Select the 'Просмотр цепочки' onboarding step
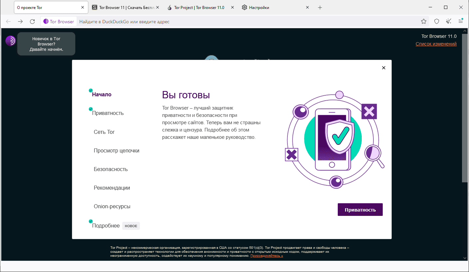Image resolution: width=469 pixels, height=272 pixels. pyautogui.click(x=117, y=150)
